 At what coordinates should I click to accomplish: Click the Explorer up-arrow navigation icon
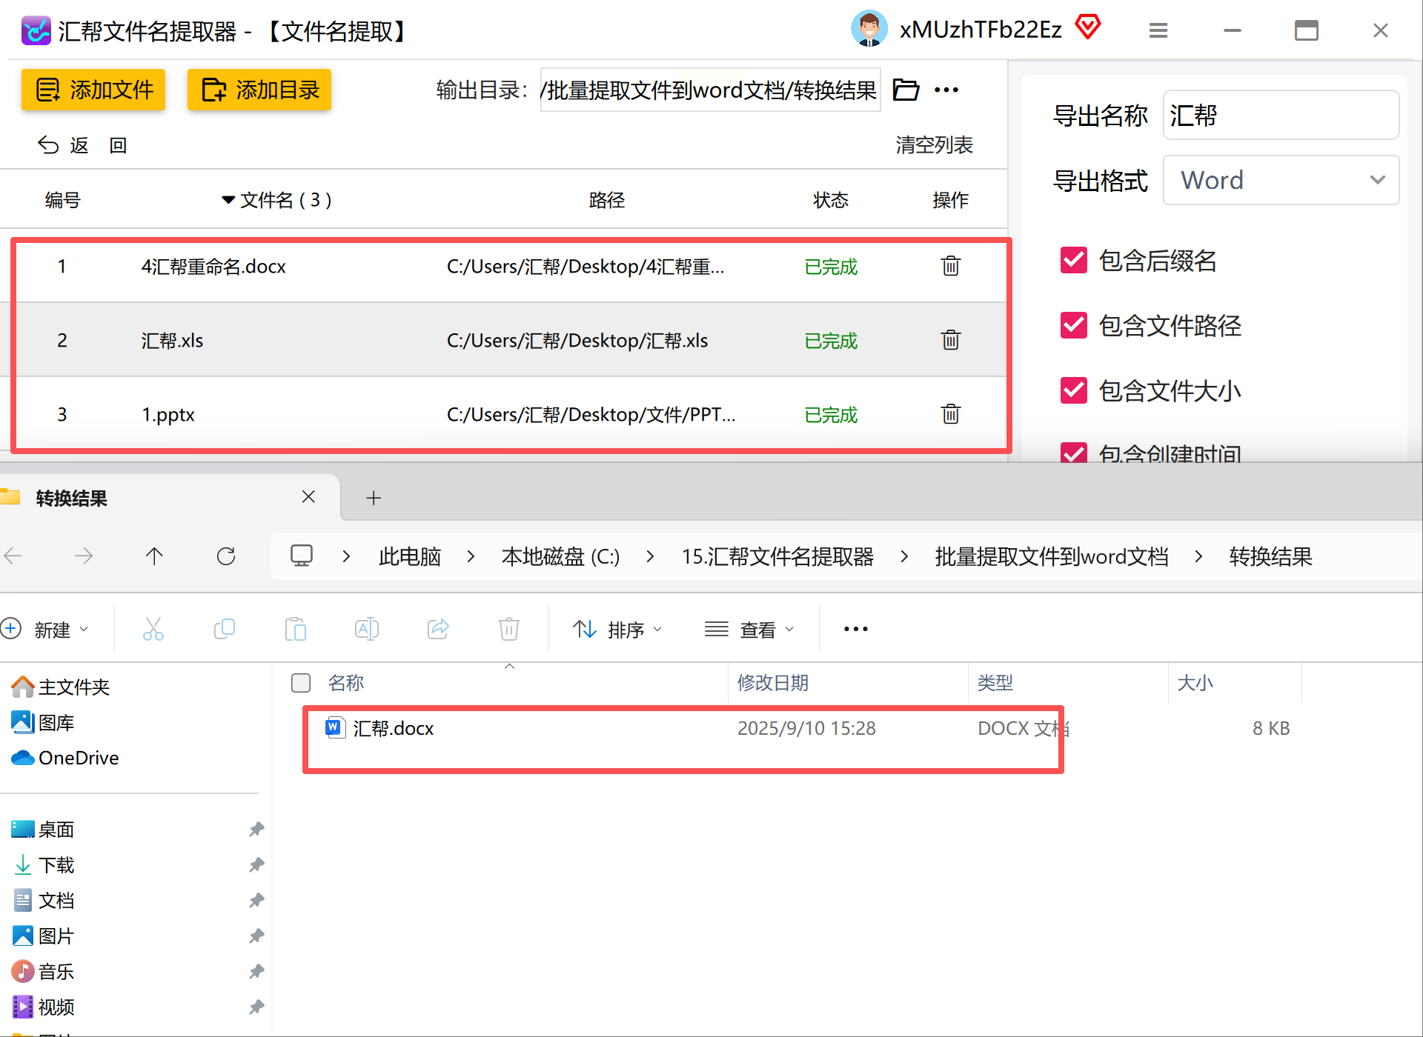point(154,556)
